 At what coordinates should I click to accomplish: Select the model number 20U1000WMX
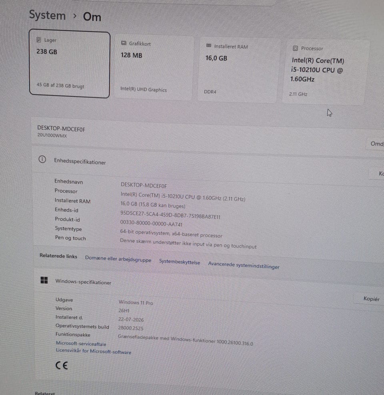(52, 135)
